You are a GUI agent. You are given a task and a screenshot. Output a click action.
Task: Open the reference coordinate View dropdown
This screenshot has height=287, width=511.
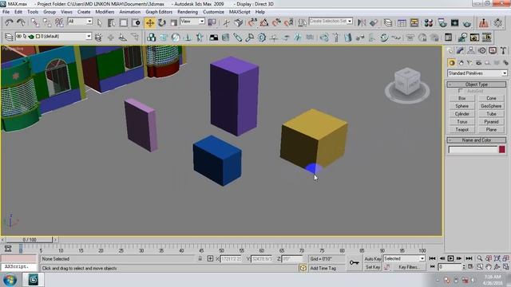click(192, 22)
